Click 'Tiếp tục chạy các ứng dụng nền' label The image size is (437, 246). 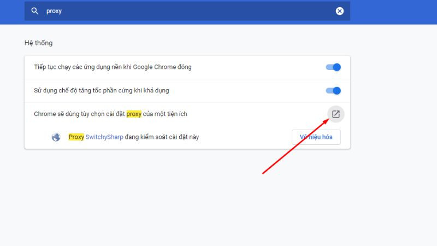tap(113, 67)
